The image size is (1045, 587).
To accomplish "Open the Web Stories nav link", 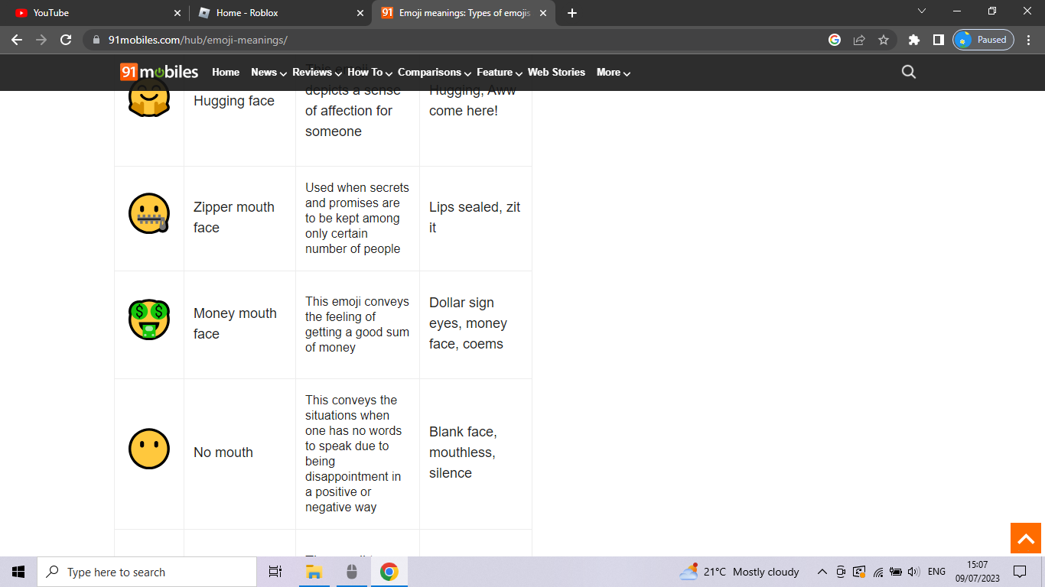I will [x=556, y=72].
